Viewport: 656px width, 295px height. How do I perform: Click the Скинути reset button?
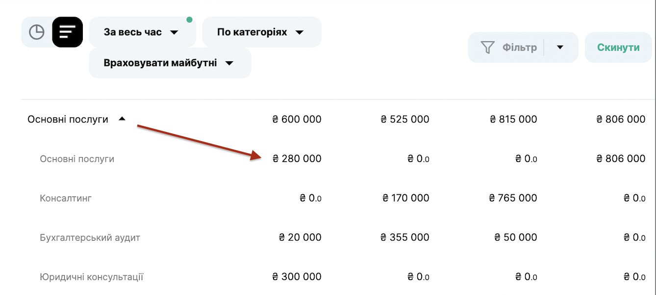tap(618, 48)
